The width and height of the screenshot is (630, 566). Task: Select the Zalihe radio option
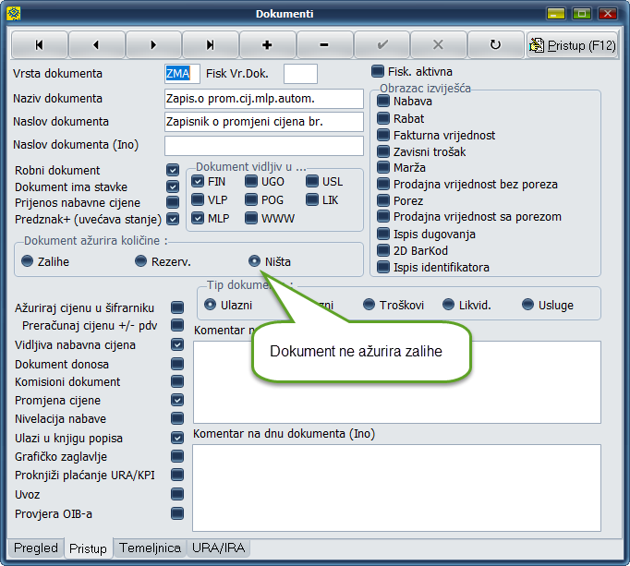pyautogui.click(x=28, y=261)
